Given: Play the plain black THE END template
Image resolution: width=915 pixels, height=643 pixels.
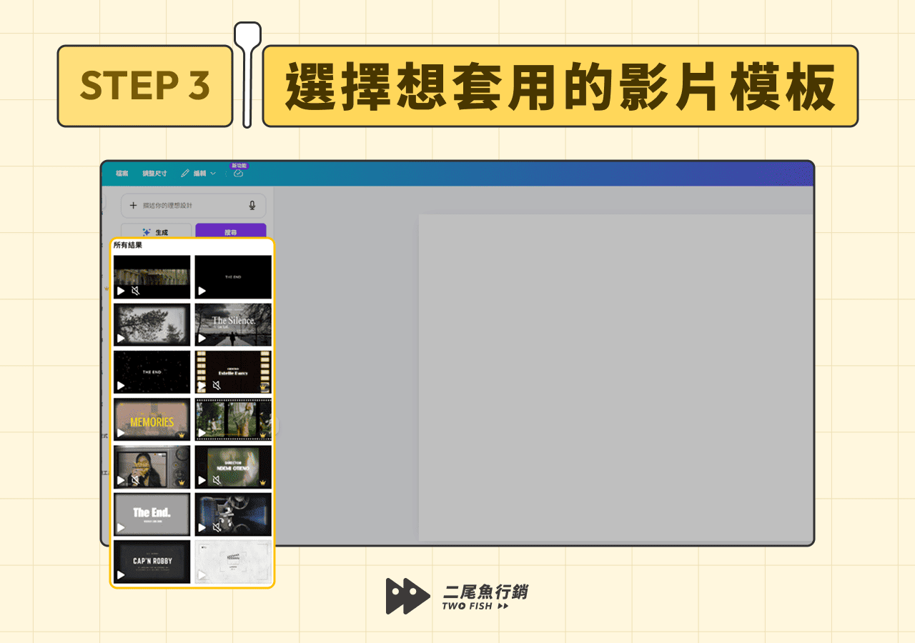Looking at the screenshot, I should (202, 291).
